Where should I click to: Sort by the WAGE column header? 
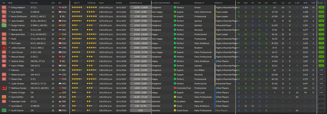point(101,3)
